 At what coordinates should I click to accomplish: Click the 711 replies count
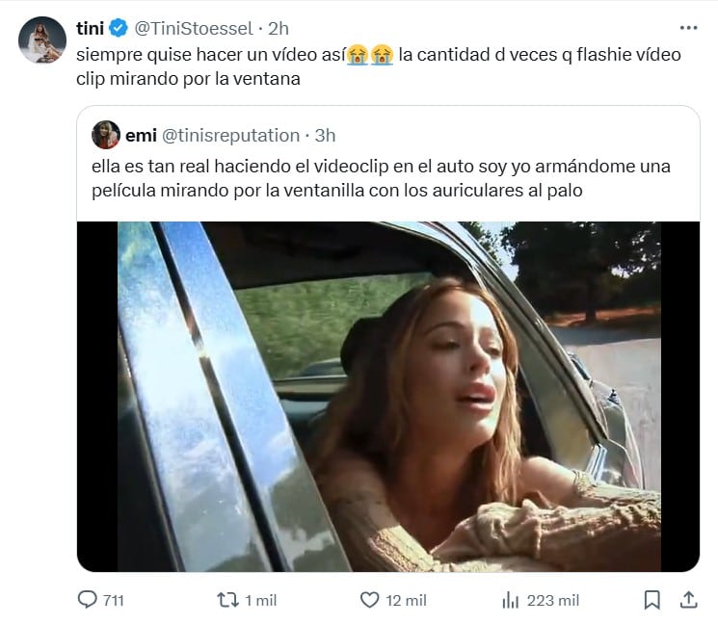[x=114, y=600]
